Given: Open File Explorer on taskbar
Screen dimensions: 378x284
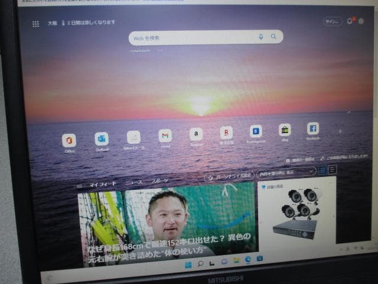Looking at the screenshot, I should pos(236,260).
